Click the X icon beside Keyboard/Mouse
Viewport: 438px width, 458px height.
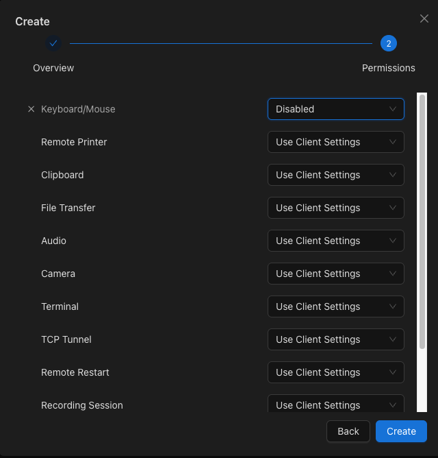tap(31, 109)
